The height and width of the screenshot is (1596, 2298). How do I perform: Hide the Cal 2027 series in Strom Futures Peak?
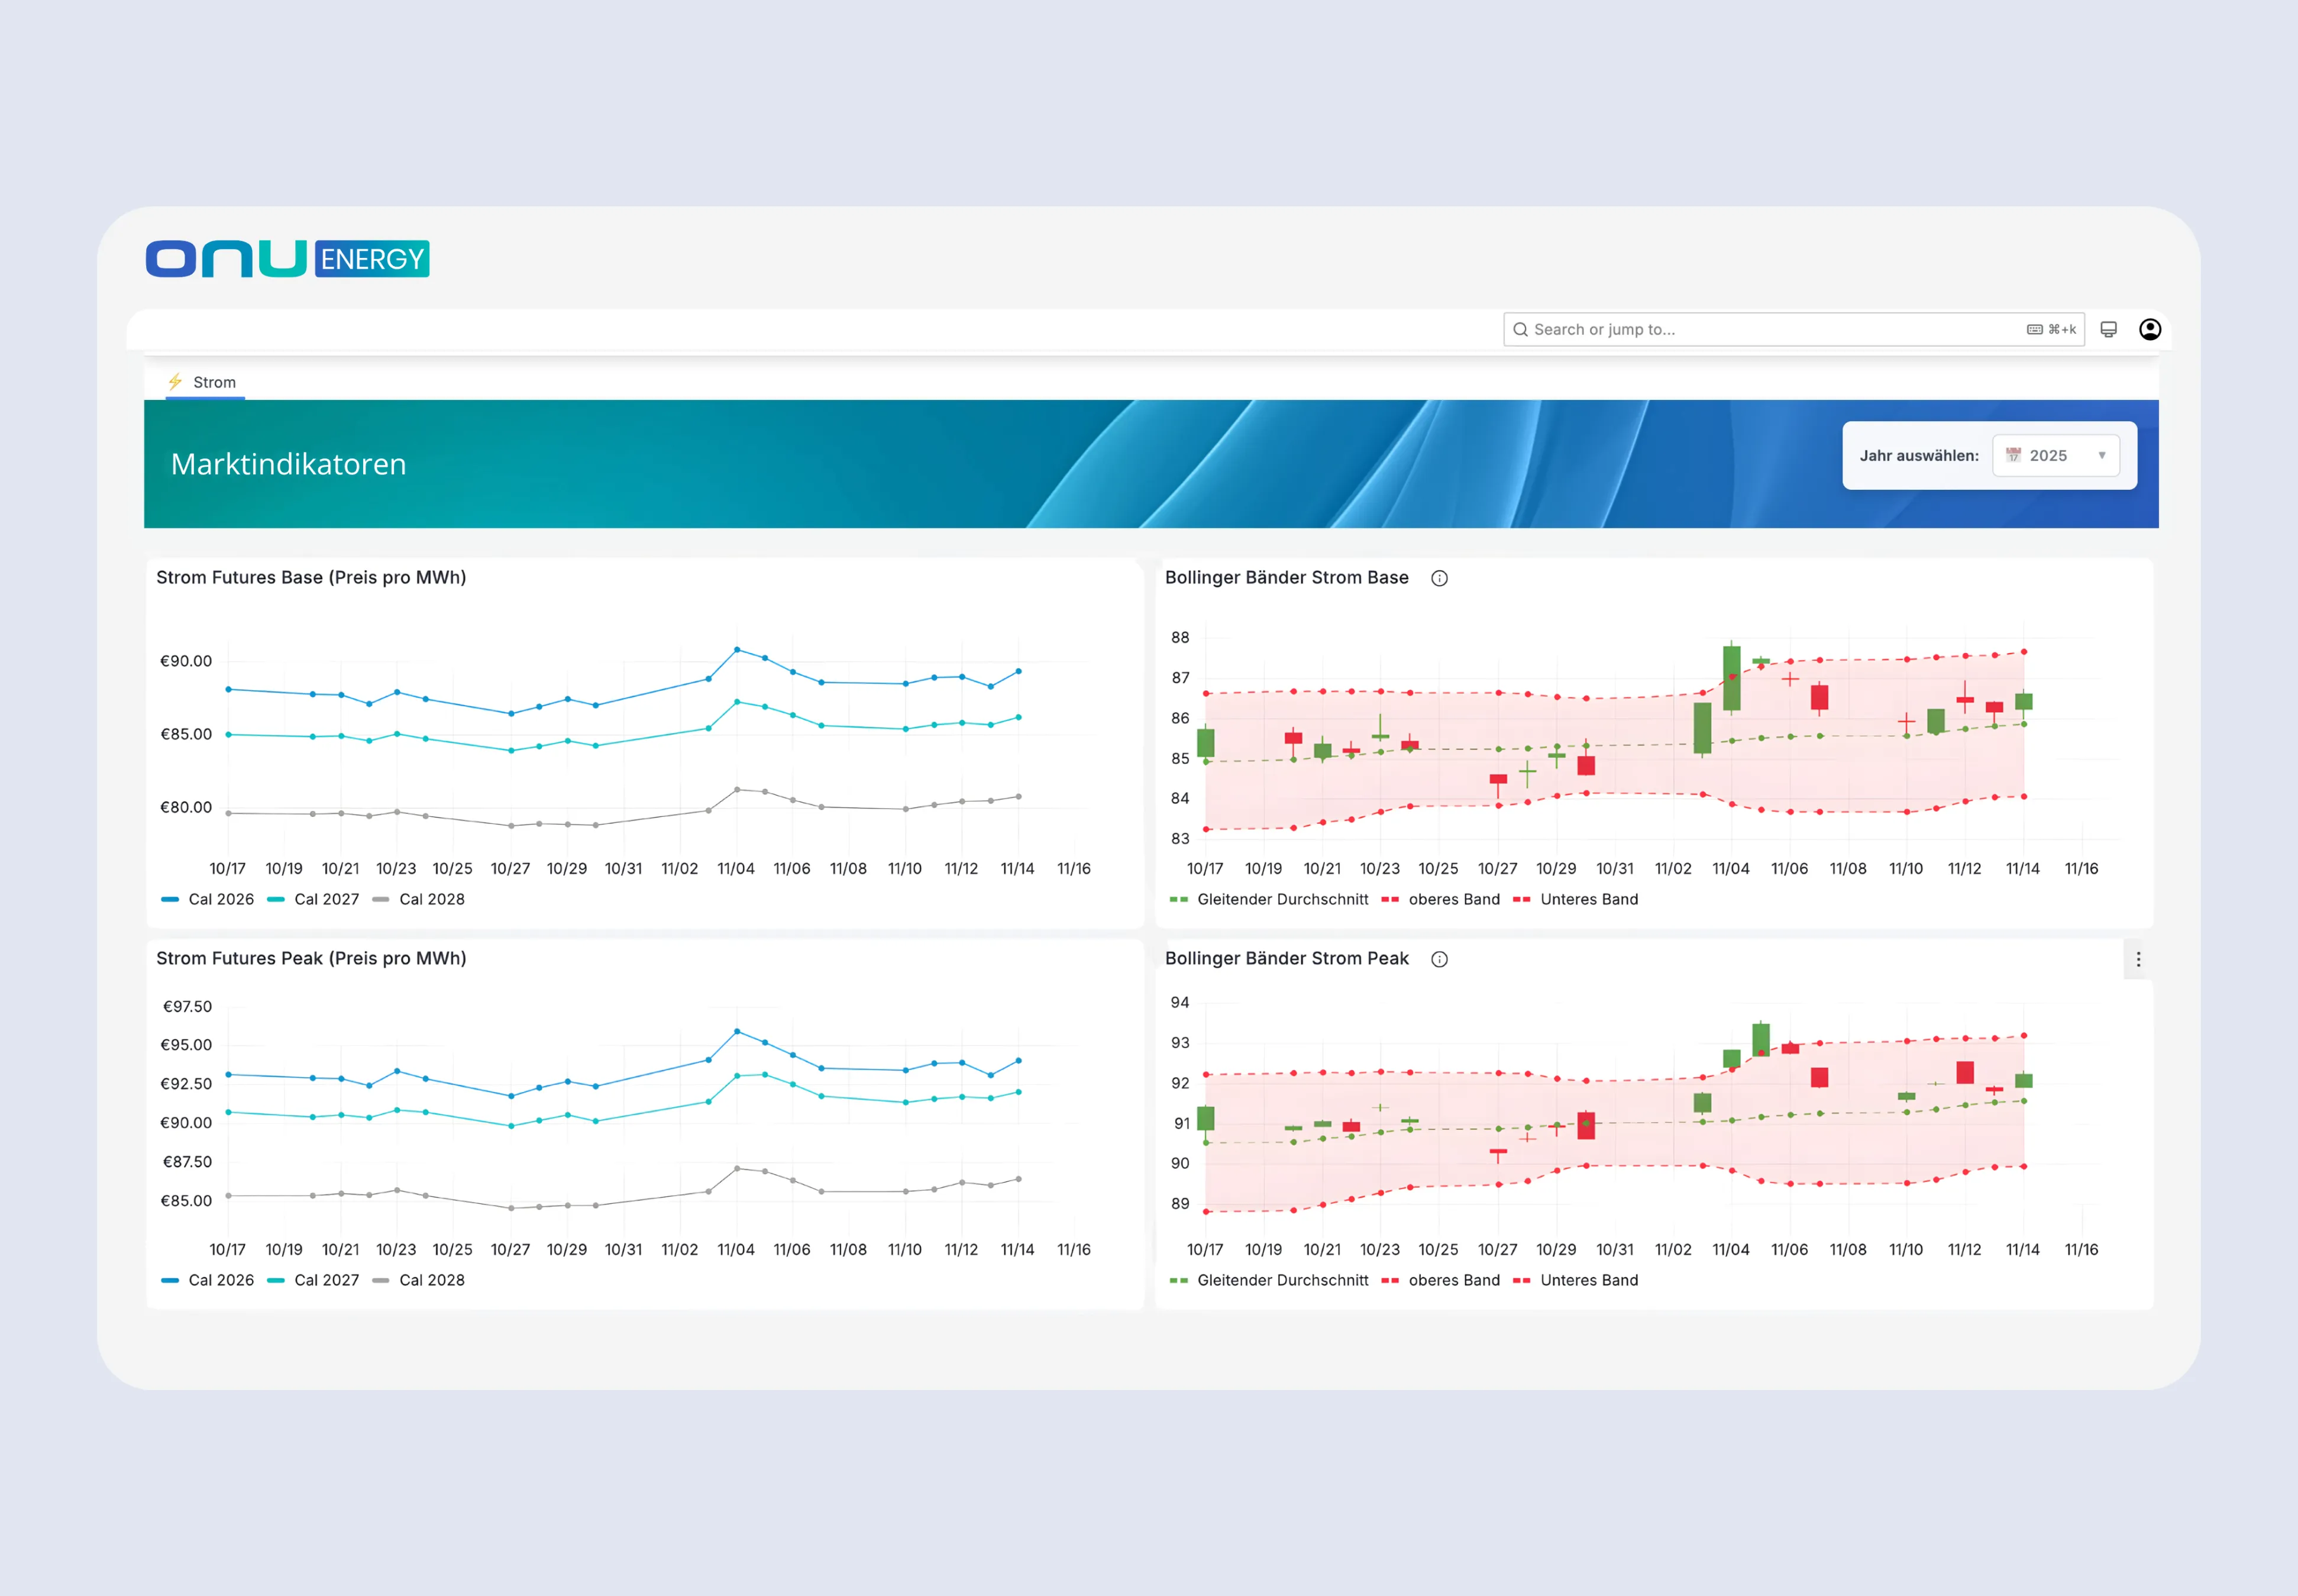pyautogui.click(x=314, y=1280)
